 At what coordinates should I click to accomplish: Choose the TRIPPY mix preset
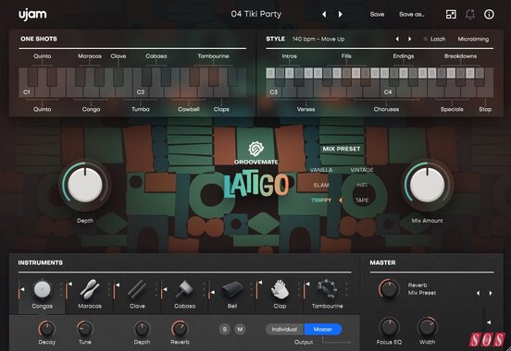321,200
